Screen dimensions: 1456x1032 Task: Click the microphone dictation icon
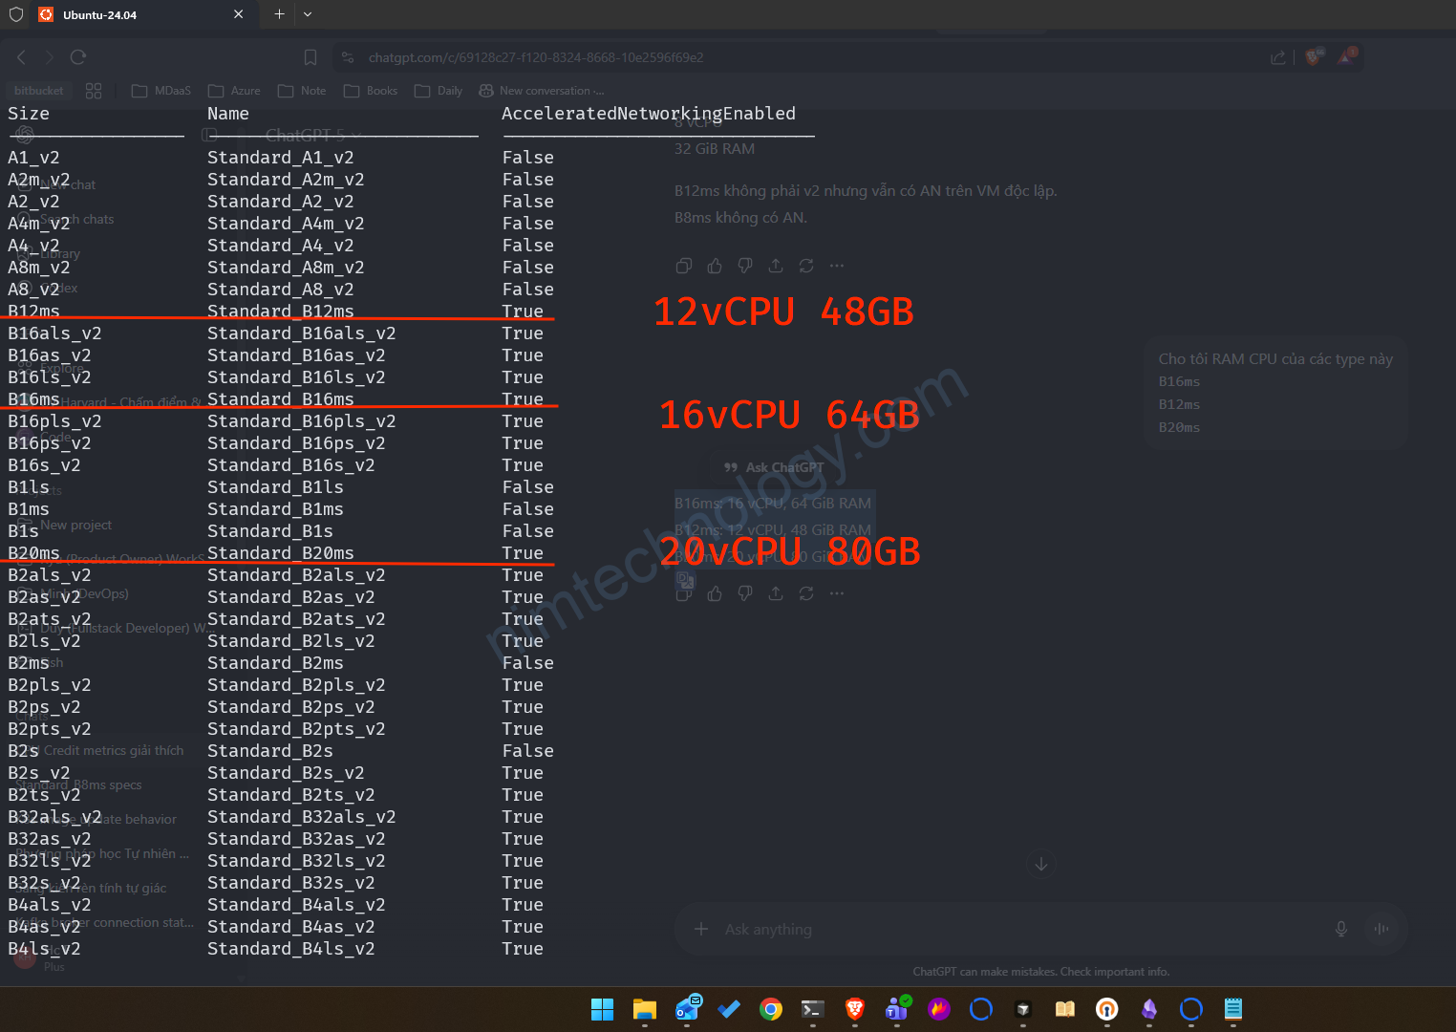point(1341,929)
